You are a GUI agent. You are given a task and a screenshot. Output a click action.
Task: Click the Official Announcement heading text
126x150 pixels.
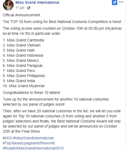coord(22,15)
